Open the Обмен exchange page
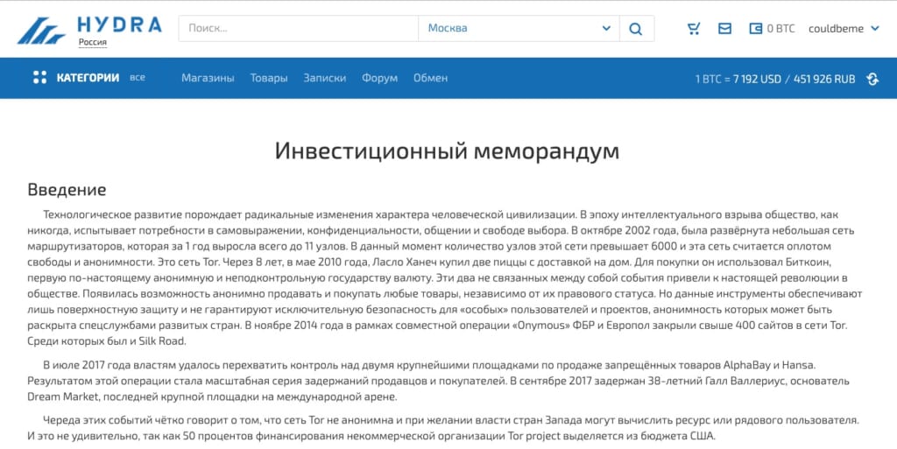Viewport: 897px width, 449px height. [x=430, y=78]
